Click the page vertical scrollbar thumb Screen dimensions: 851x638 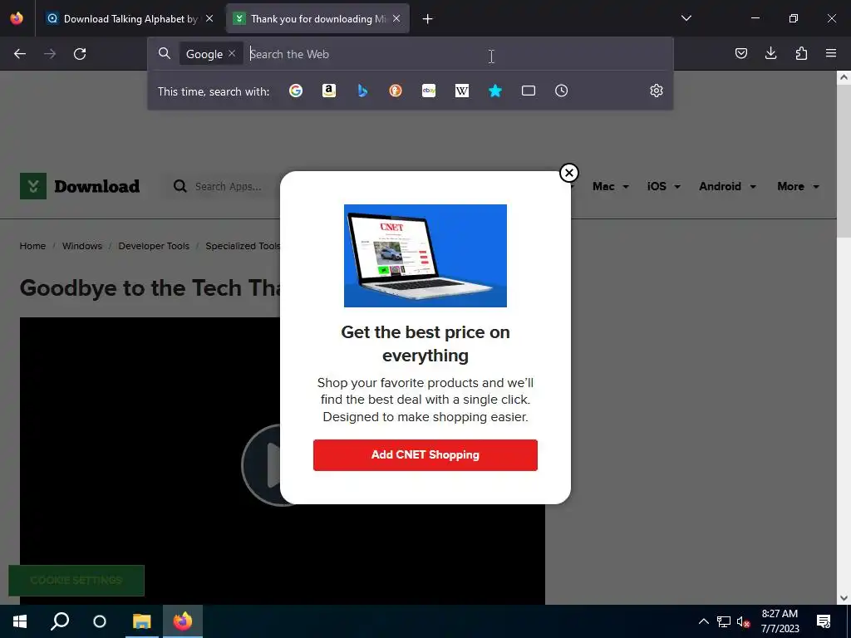(x=844, y=161)
